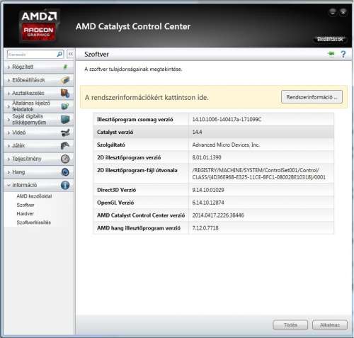
Task: Click the '2D illesztőprogram verzió' label
Action: click(x=129, y=157)
